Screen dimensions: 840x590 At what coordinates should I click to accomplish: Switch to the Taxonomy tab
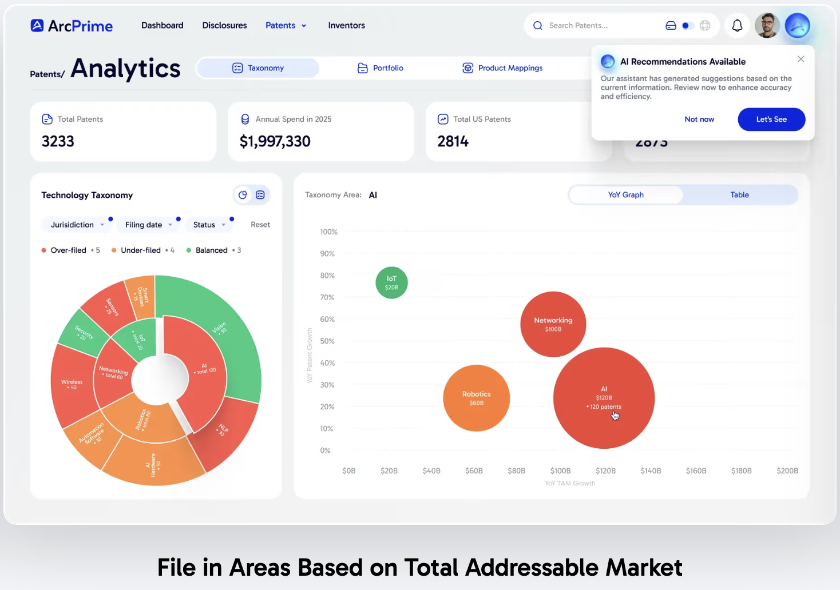tap(258, 68)
